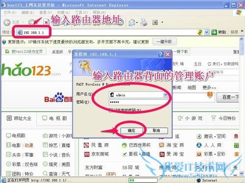
Task: Click the red X stop icon in toolbar
Action: [x=46, y=23]
